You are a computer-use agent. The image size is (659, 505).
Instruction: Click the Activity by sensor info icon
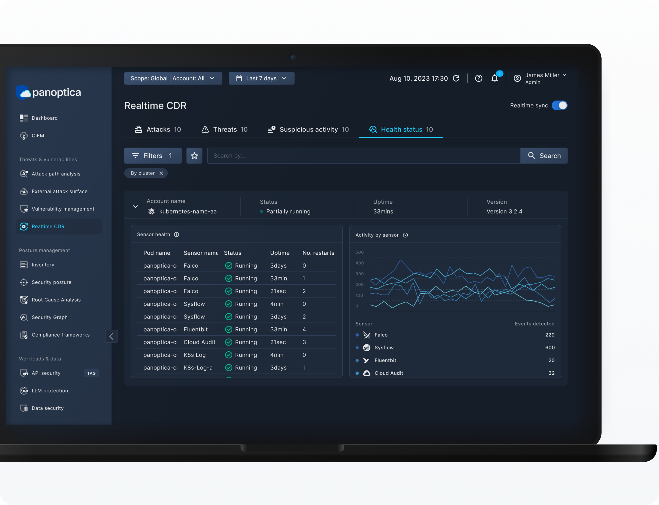pyautogui.click(x=406, y=235)
